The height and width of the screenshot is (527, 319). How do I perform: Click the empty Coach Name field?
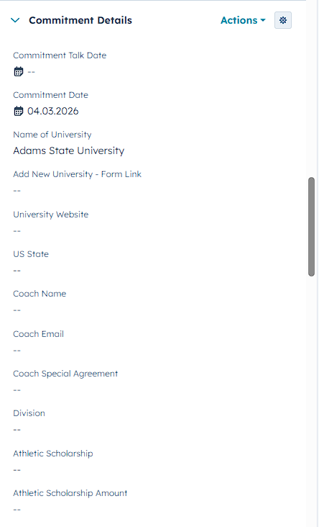[x=17, y=310]
